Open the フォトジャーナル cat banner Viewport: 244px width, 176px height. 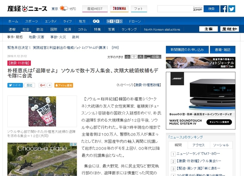tap(200, 63)
